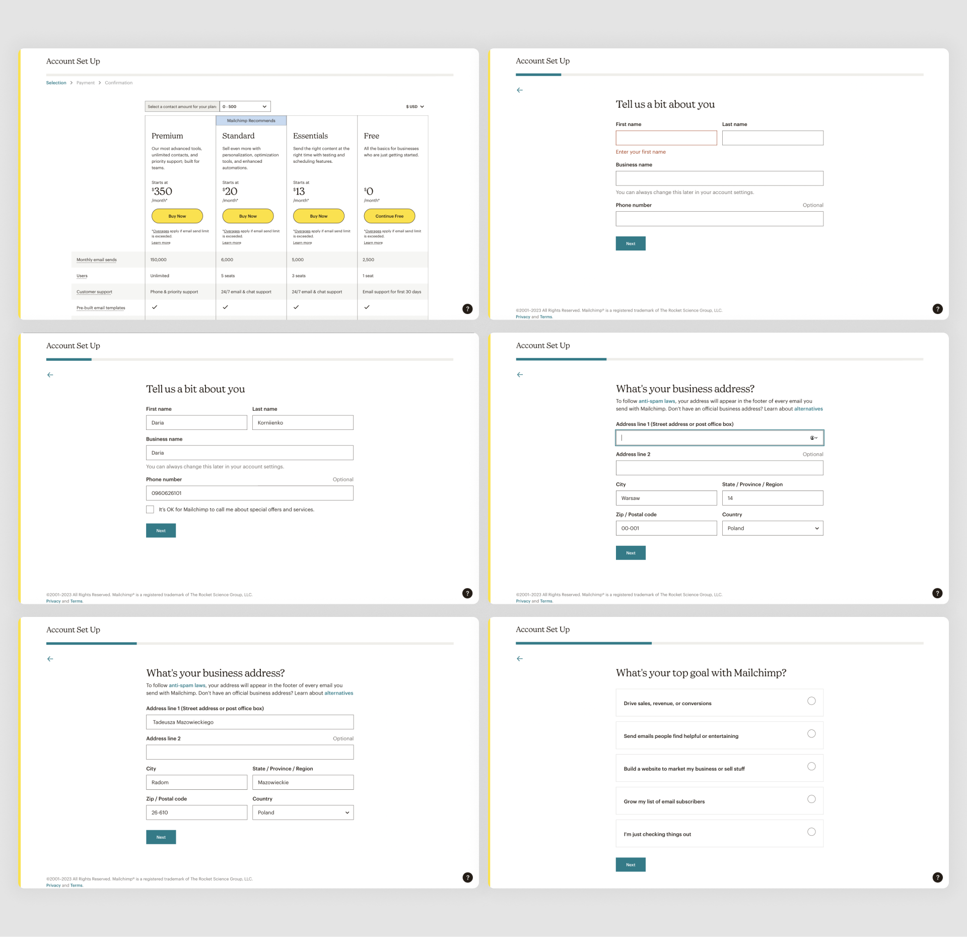Open the Overages link under the Standard plan

click(x=232, y=231)
